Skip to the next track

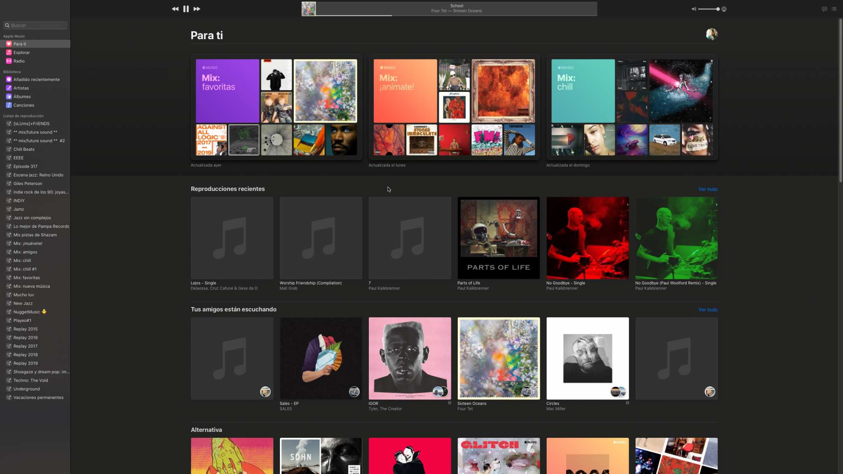pyautogui.click(x=197, y=9)
